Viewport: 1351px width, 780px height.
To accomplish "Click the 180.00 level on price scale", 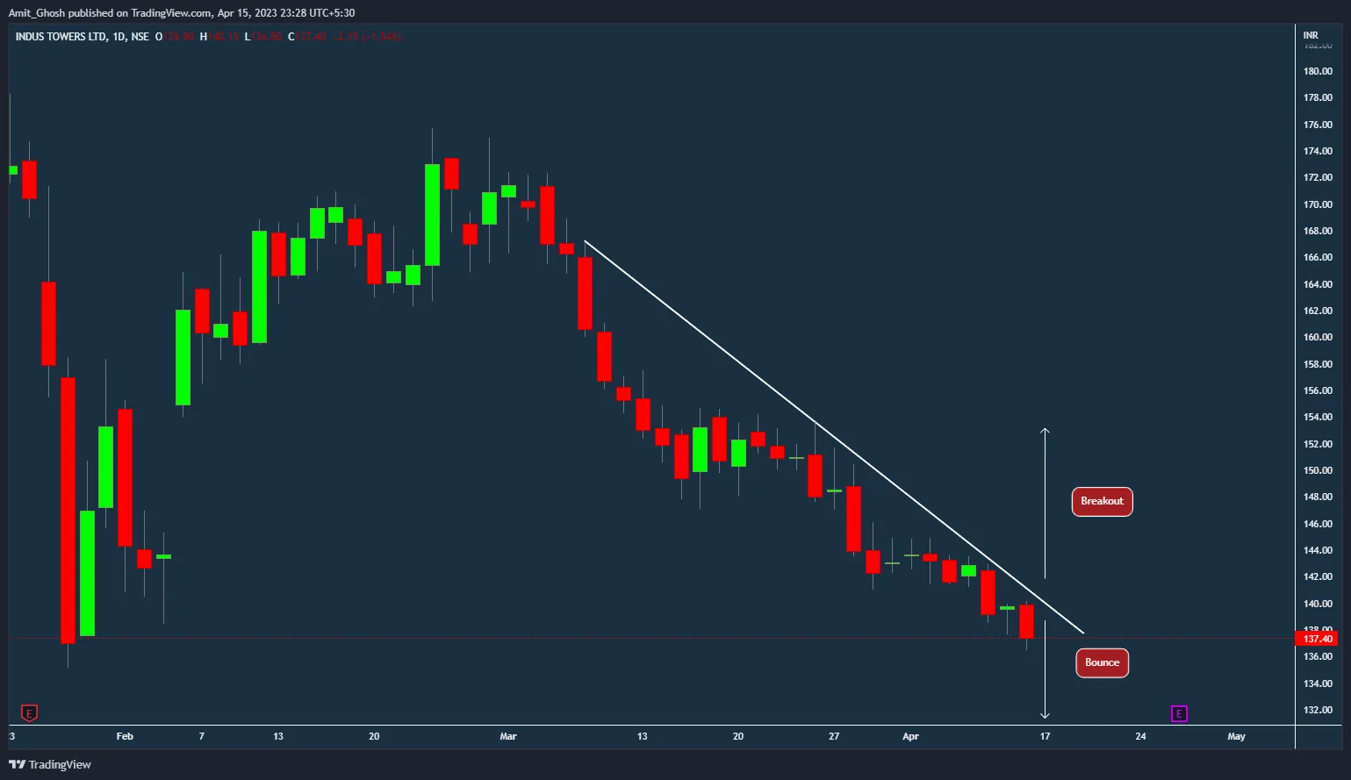I will click(x=1318, y=71).
